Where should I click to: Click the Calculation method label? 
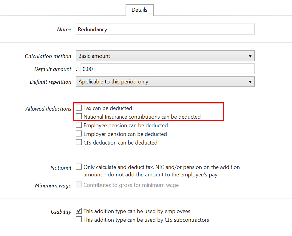click(48, 56)
